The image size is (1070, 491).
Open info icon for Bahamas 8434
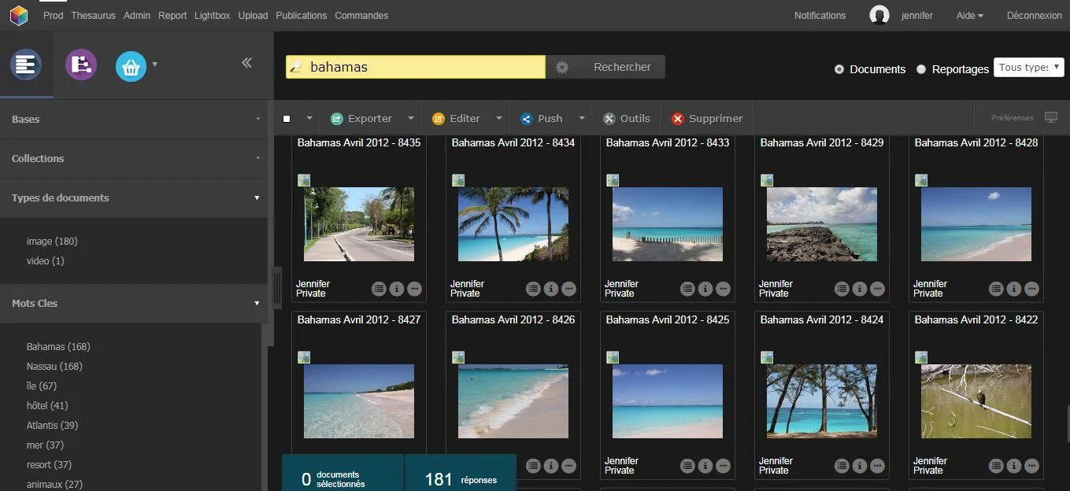click(551, 289)
